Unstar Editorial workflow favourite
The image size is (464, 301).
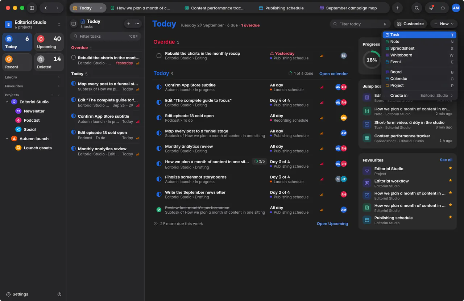451,180
